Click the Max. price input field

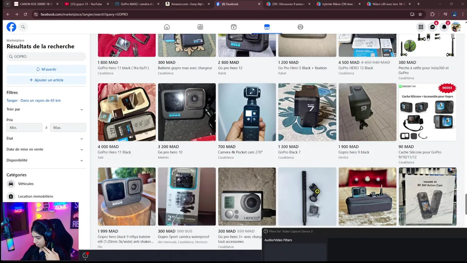pos(68,127)
